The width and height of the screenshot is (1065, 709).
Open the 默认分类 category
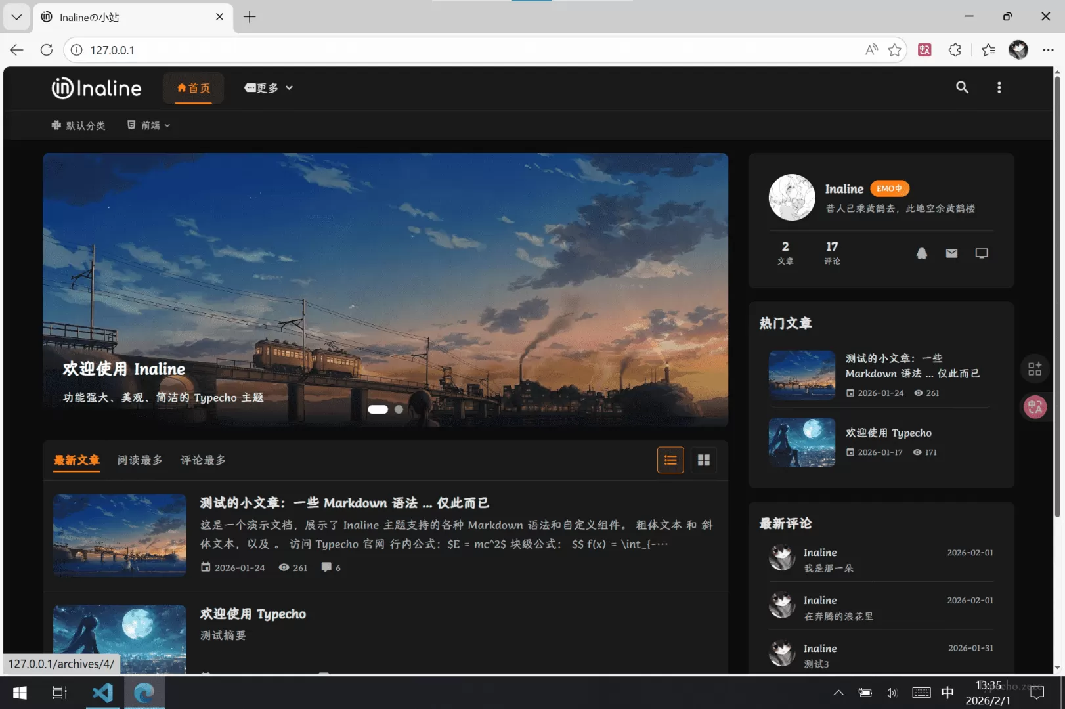click(79, 125)
